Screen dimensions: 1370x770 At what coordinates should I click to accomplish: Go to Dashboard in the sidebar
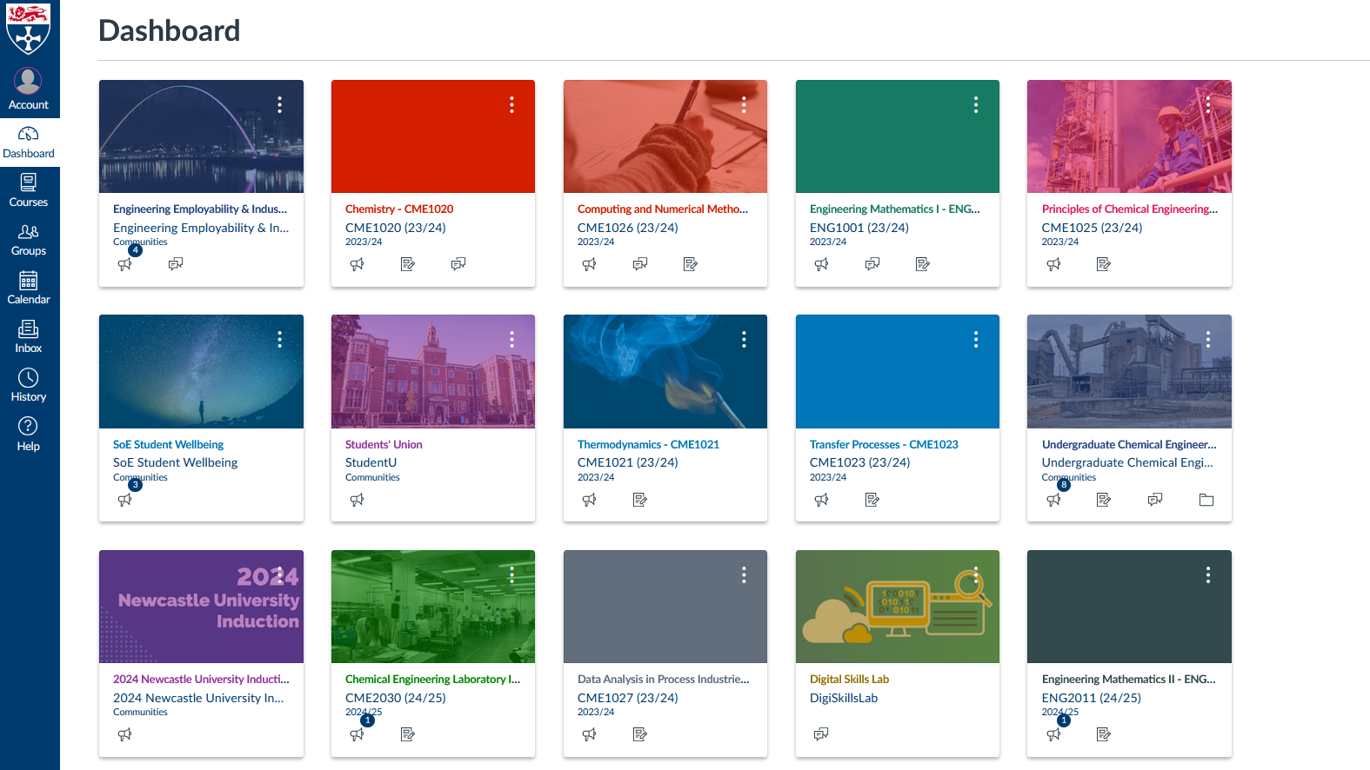(x=29, y=143)
